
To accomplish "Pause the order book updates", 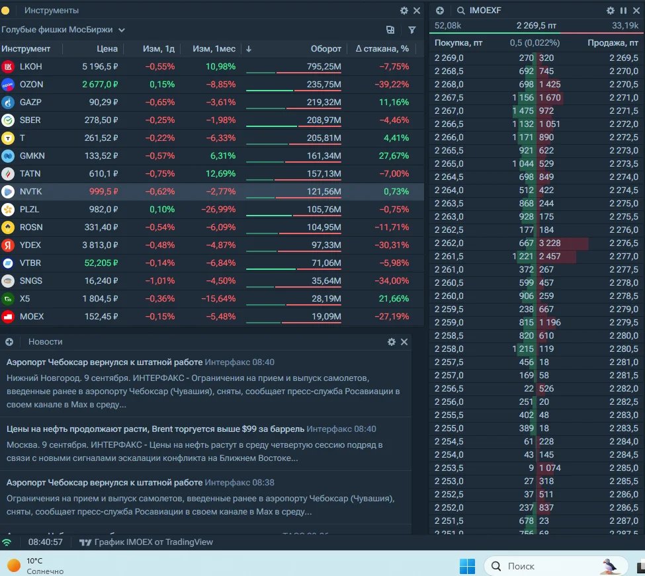I will [624, 11].
